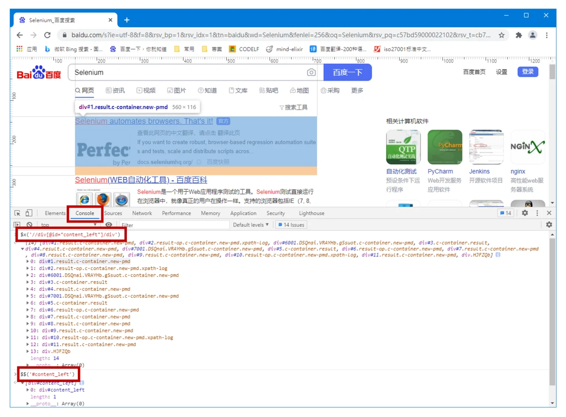Open console settings gear at right

[549, 225]
